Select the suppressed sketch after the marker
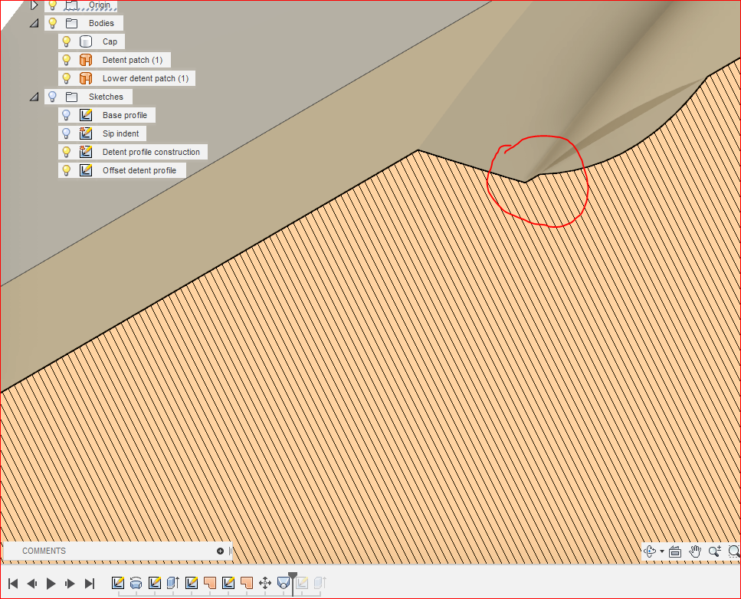This screenshot has width=741, height=599. (x=303, y=582)
